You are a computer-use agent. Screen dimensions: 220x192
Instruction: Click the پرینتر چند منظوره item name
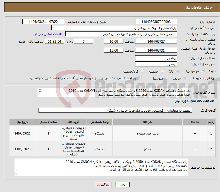147,133
